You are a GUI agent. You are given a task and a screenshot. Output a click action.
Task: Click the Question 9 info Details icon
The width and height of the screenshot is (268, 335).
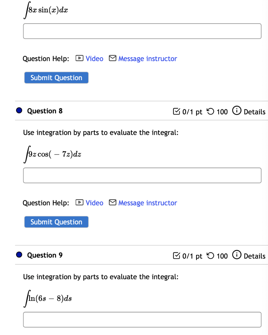(236, 256)
